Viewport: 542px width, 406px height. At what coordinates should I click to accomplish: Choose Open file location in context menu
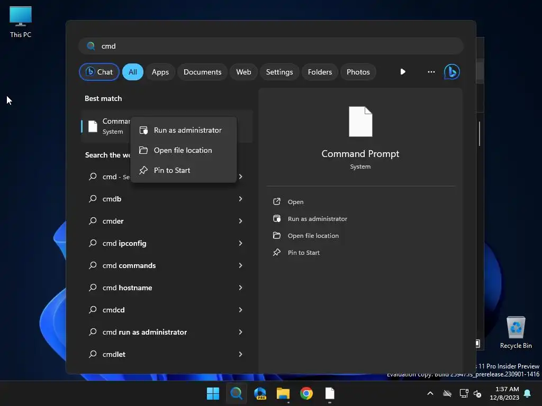pyautogui.click(x=184, y=150)
